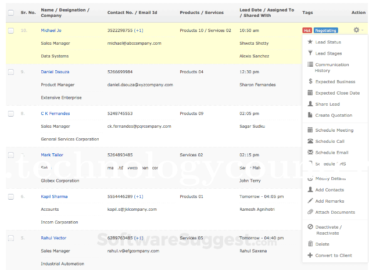Viewport: 369px width, 270px height.
Task: Open Rahul Vector lead link
Action: coord(53,238)
